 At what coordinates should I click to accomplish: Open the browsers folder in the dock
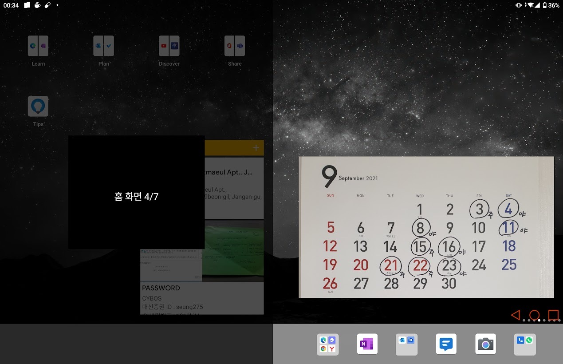328,344
